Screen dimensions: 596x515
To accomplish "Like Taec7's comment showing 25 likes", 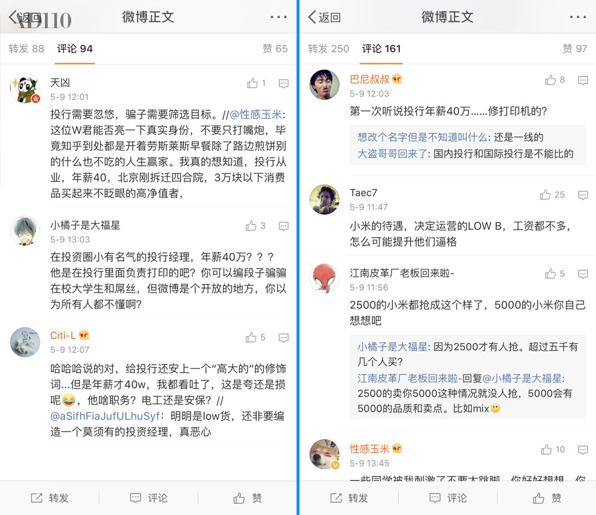I will click(545, 195).
